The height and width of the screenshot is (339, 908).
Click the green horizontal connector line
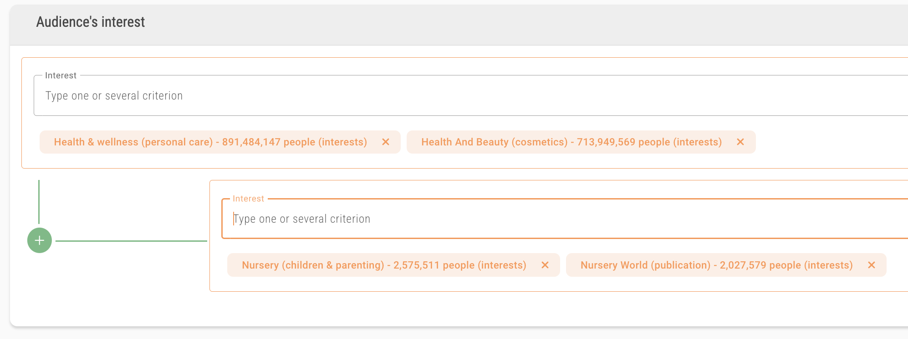[131, 241]
